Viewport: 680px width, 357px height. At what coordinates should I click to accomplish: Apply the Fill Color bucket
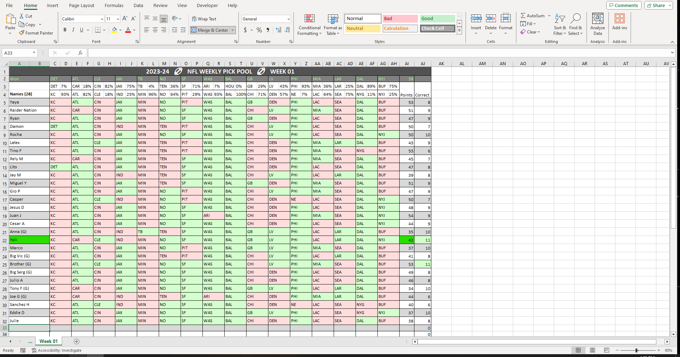coord(114,30)
